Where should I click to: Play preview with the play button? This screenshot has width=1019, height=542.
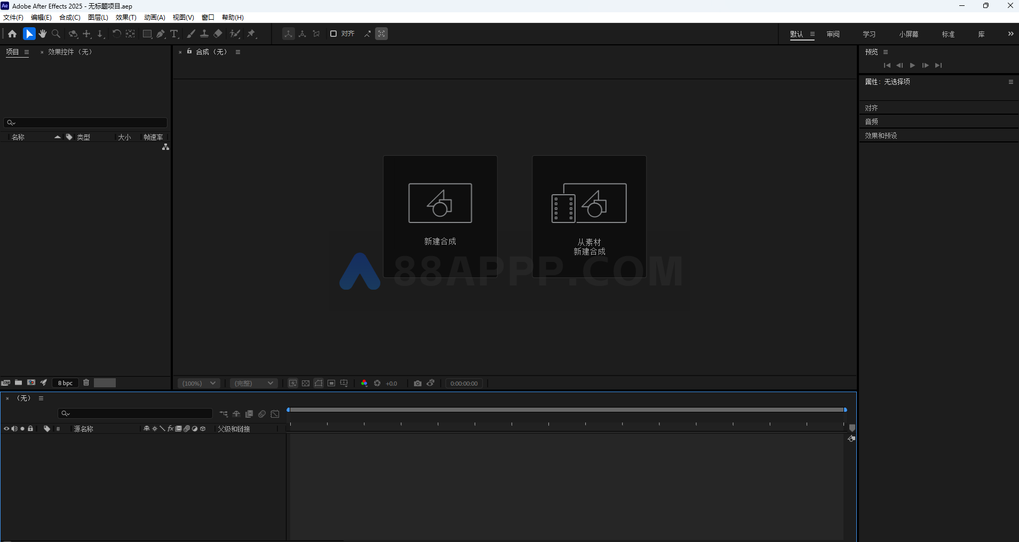tap(912, 65)
